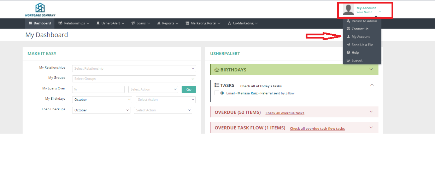Click the Help question mark icon
Screen dimensions: 435x169
pos(348,53)
